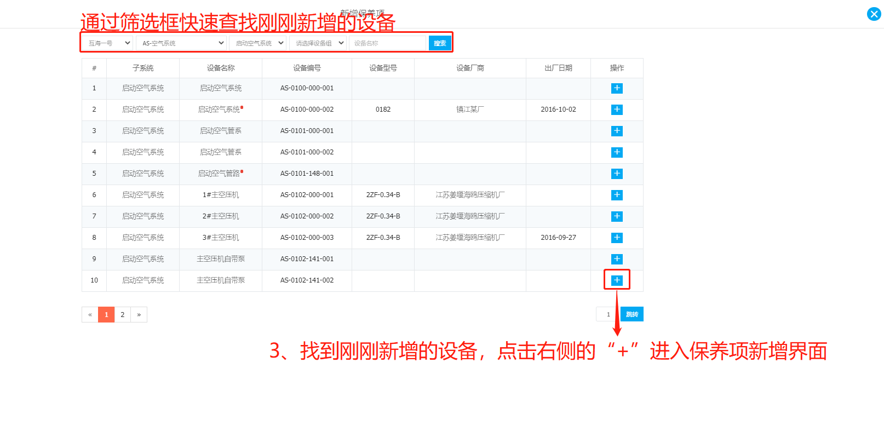Click date 2016-09-27 cell
This screenshot has height=426, width=884.
pyautogui.click(x=558, y=238)
